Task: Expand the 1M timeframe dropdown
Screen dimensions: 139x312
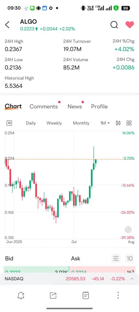Action: [x=105, y=123]
